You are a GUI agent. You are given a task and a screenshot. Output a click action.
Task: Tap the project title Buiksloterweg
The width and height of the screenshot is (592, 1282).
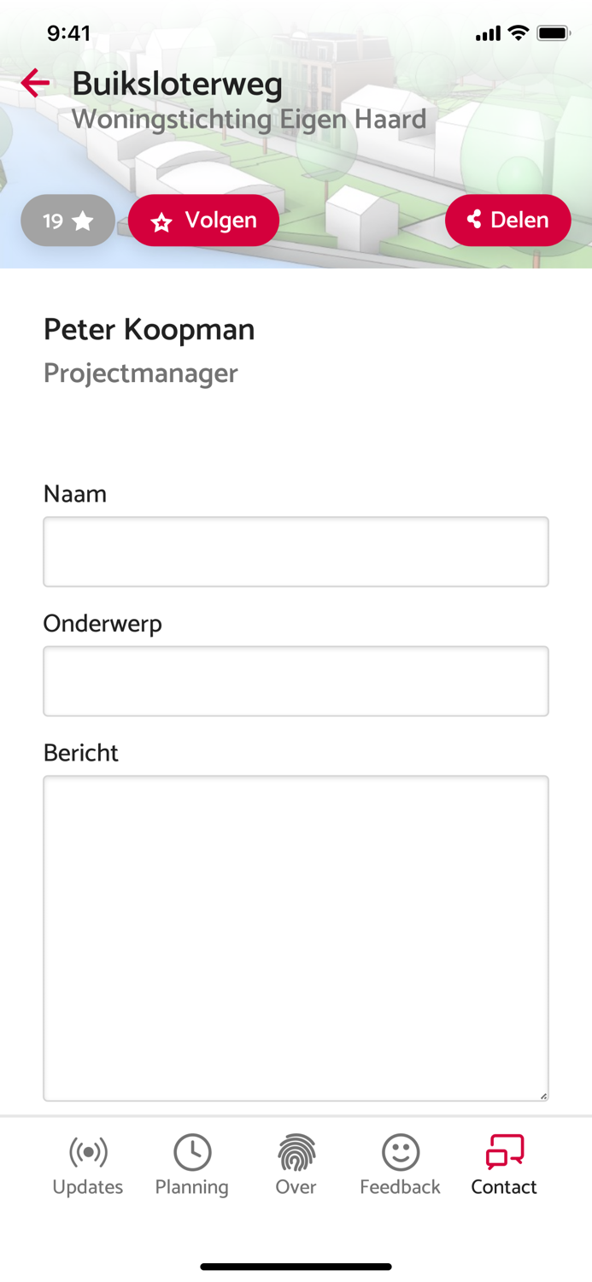pyautogui.click(x=179, y=85)
